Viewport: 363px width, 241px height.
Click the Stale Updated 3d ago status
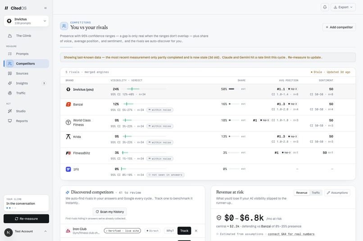331,72
